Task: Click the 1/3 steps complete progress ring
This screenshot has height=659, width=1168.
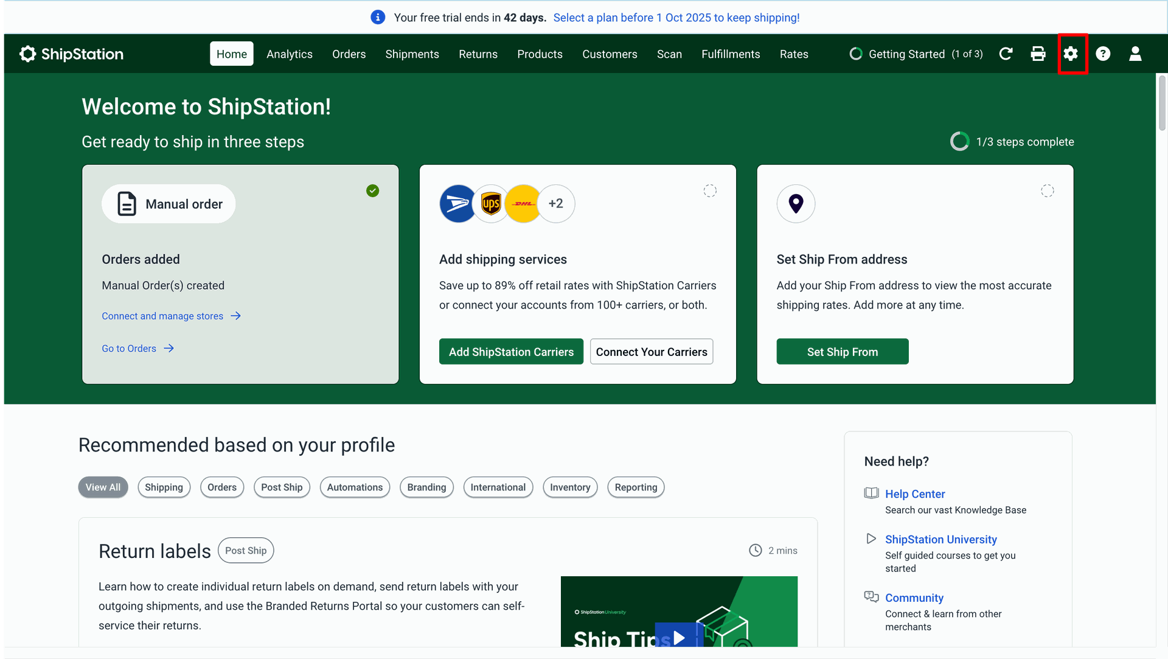Action: point(959,142)
